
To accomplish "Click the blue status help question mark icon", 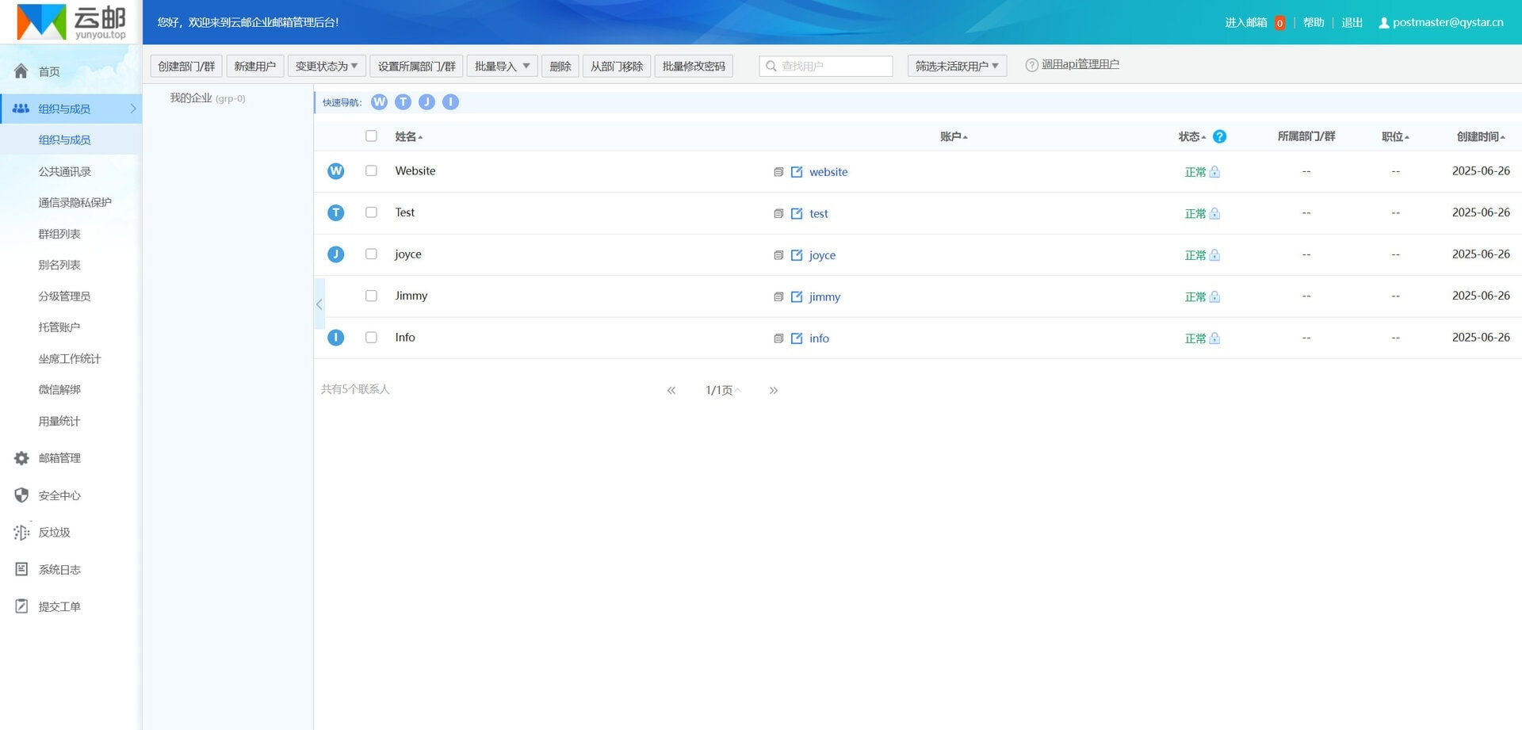I will [x=1220, y=136].
